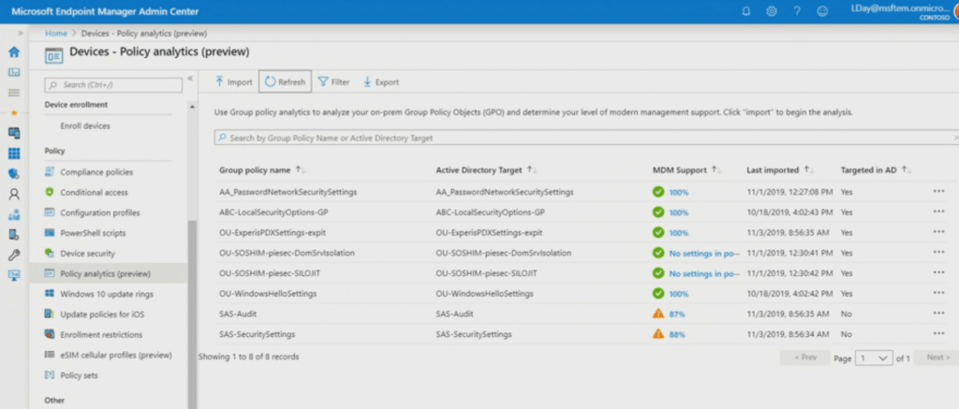Open more options for ABC-LocalSecurityOptions-GP row

point(938,212)
